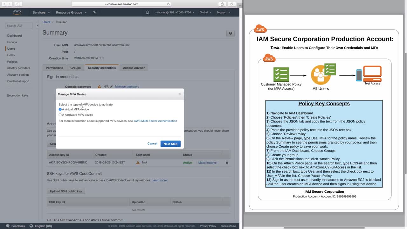Click the pencil icon beside console password
This screenshot has width=407, height=229.
pos(111,87)
